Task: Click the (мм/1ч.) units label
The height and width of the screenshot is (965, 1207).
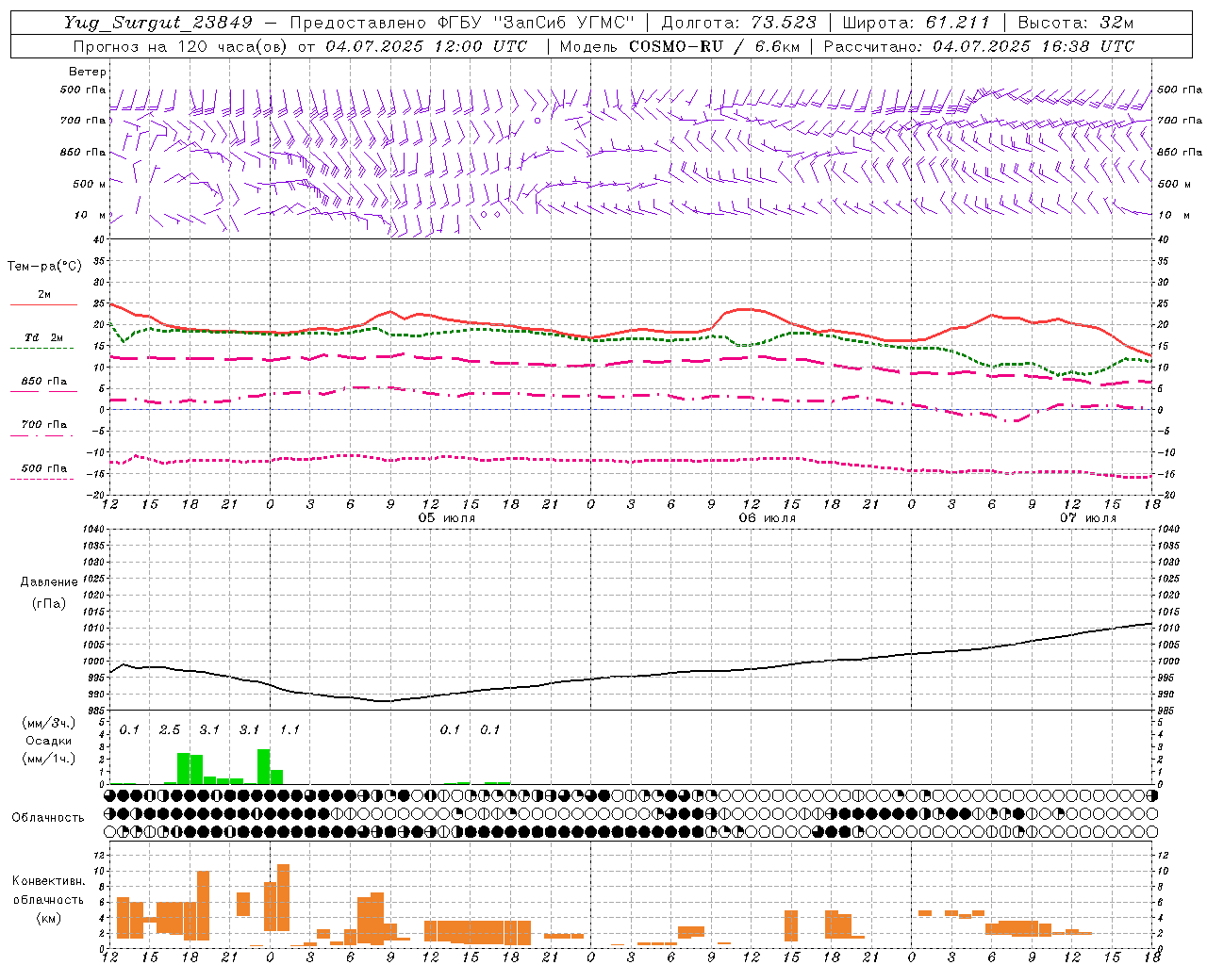Action: (x=48, y=759)
